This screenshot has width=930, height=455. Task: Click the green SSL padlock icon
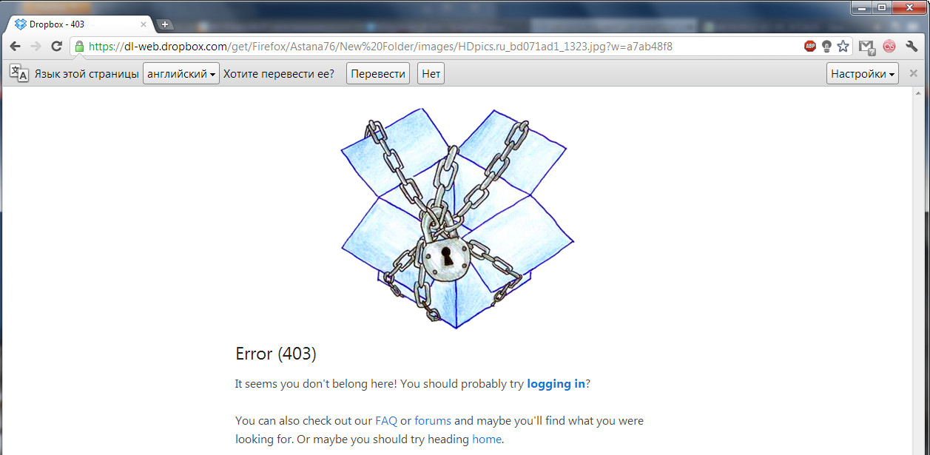(x=79, y=47)
